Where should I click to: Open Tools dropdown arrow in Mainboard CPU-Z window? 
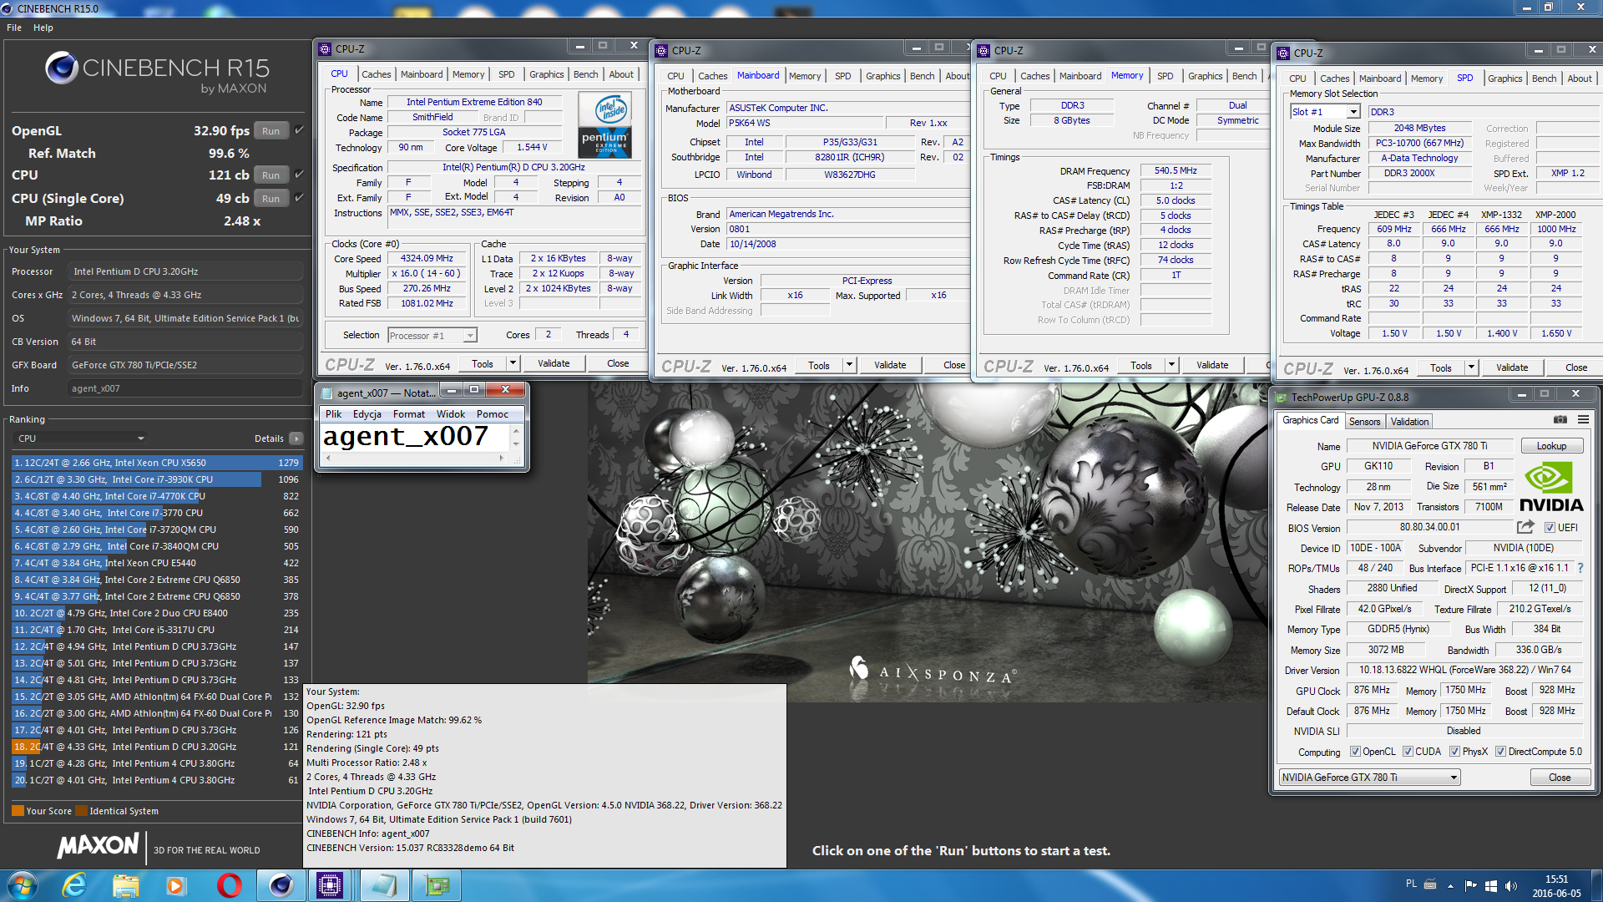click(849, 365)
